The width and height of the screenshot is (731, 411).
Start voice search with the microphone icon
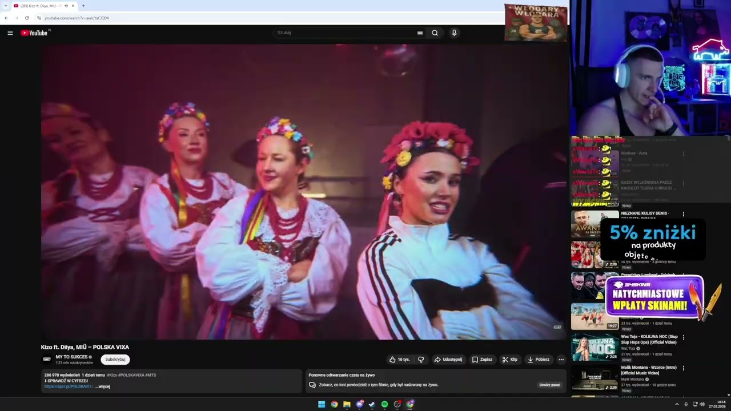point(454,33)
